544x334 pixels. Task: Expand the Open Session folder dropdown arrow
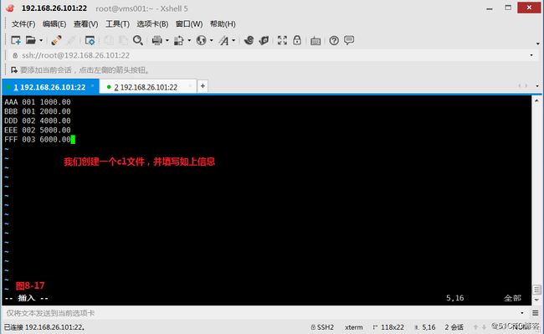[x=41, y=40]
